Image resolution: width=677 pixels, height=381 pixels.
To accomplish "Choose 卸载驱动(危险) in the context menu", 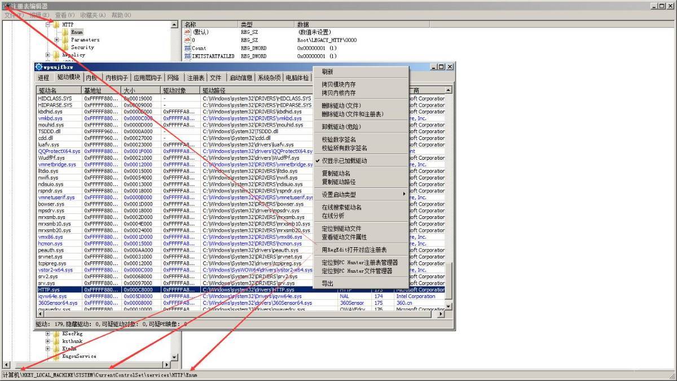I will [361, 127].
